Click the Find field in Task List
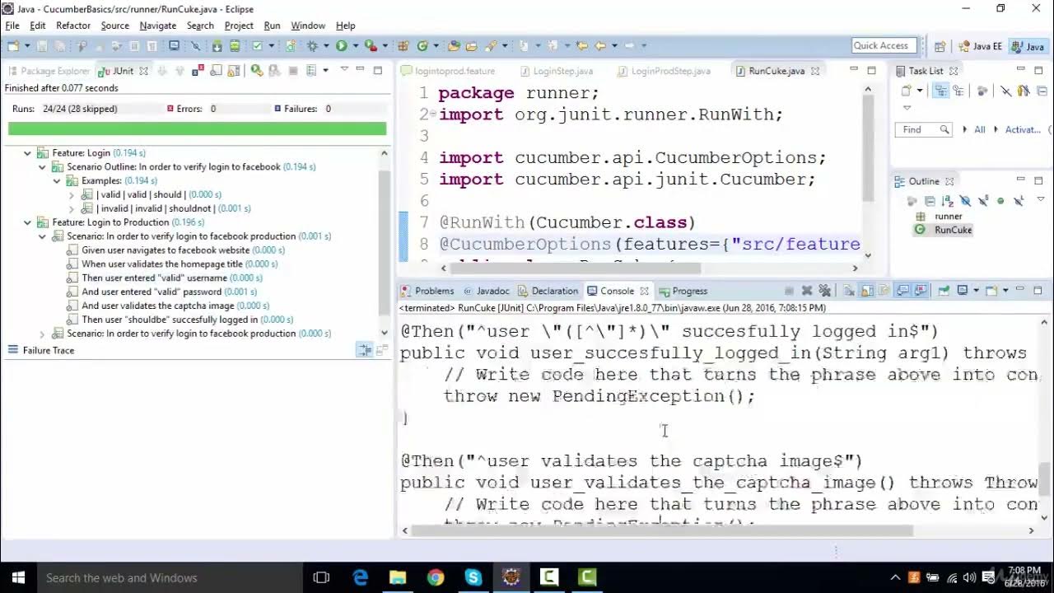 923,129
